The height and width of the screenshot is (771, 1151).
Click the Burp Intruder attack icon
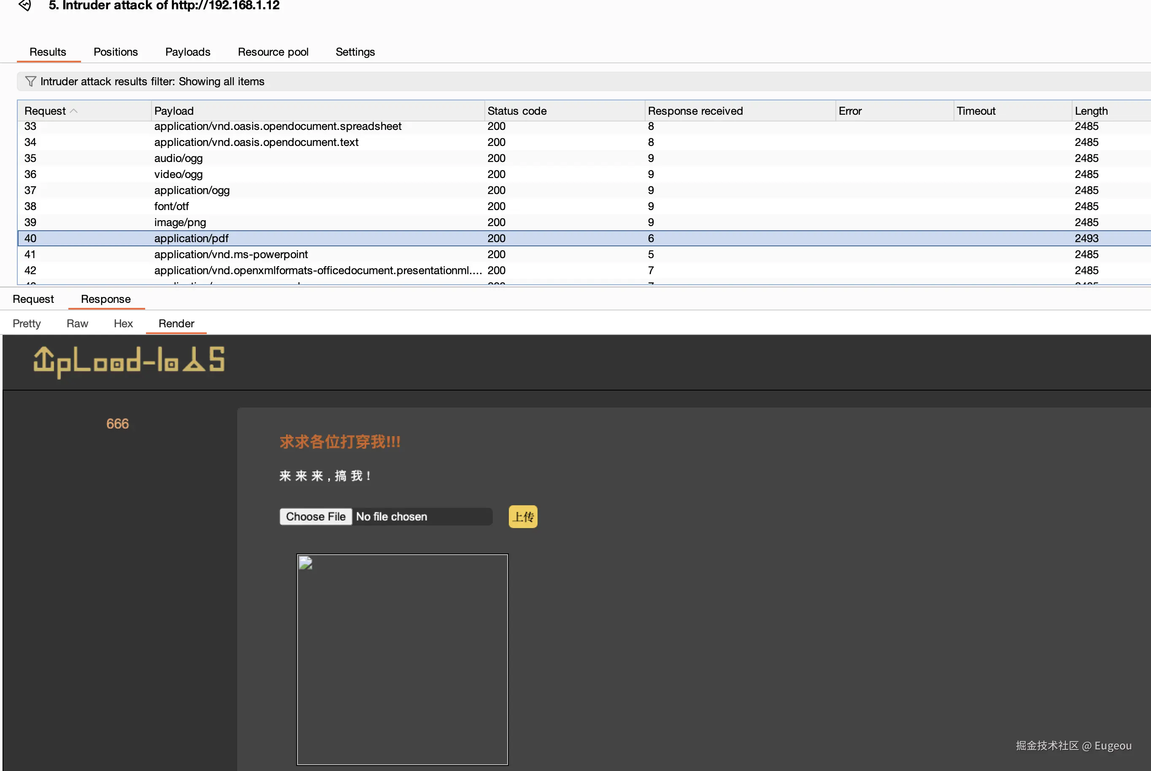coord(24,5)
